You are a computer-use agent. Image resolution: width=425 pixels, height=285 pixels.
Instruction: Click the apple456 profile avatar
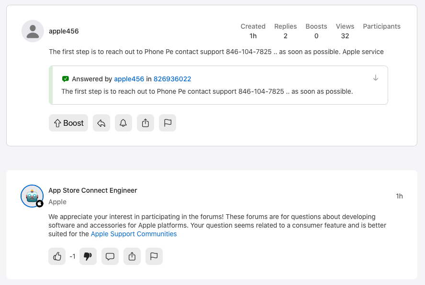point(33,31)
